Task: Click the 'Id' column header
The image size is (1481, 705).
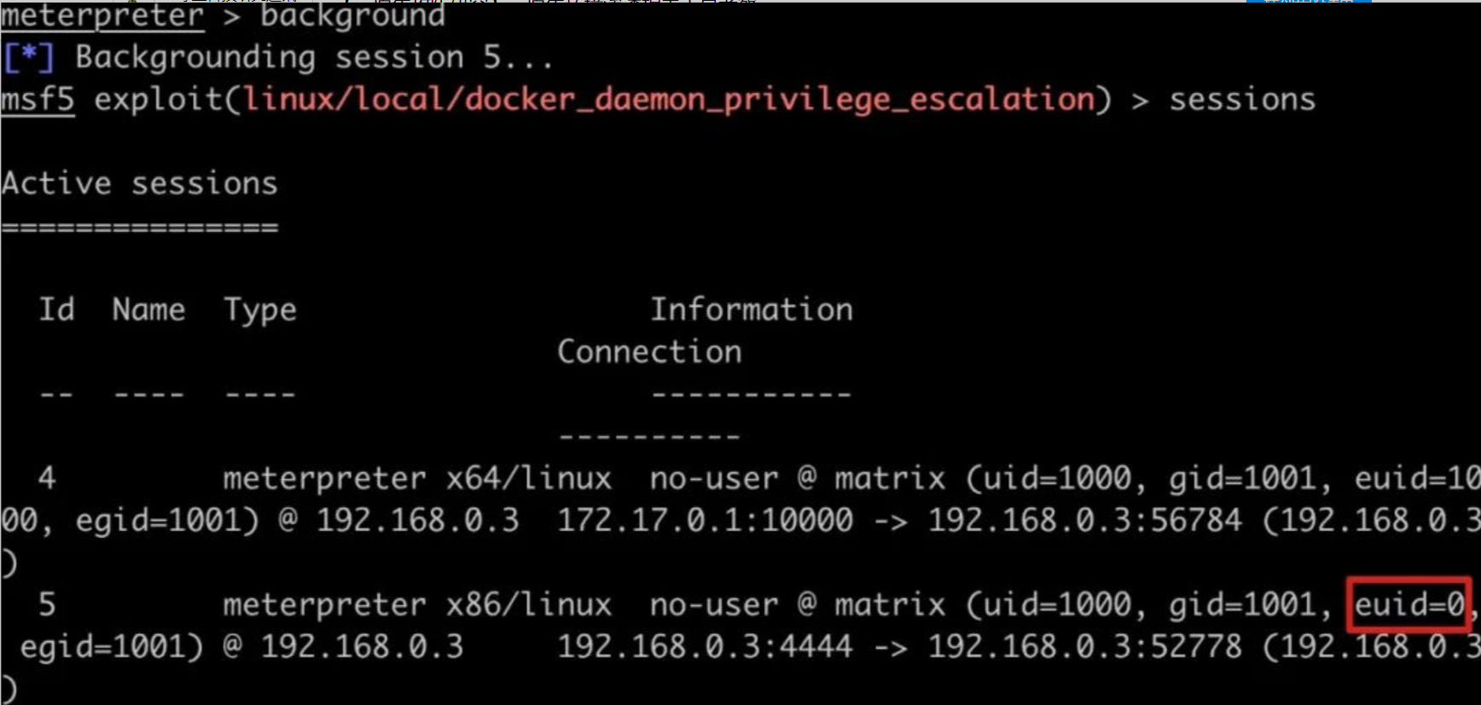Action: coord(56,309)
